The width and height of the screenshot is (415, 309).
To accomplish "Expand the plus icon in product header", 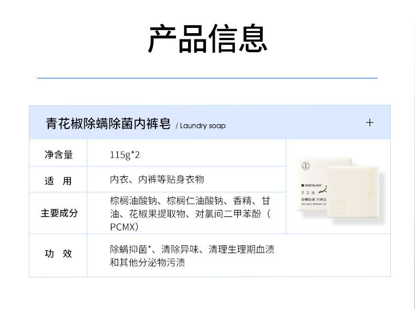I will [x=369, y=123].
